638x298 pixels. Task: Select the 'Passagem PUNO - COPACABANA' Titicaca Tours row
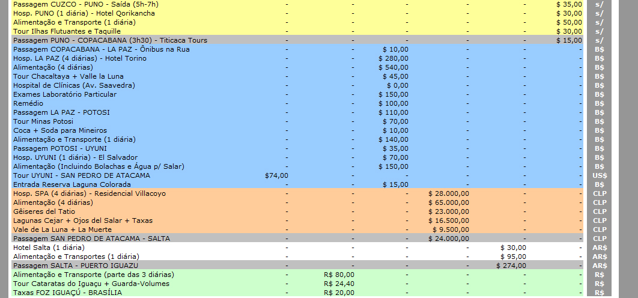[x=110, y=40]
